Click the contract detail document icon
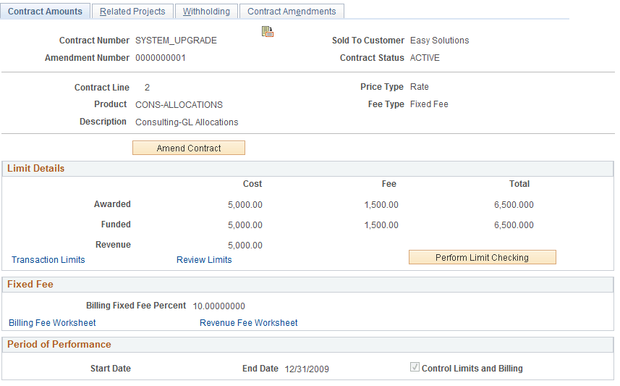 (x=268, y=32)
